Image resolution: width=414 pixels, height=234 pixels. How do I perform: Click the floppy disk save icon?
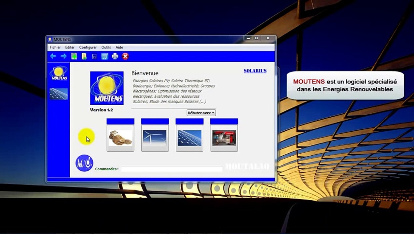94,57
